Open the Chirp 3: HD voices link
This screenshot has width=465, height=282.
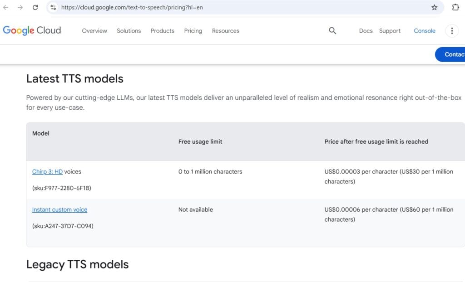[47, 171]
